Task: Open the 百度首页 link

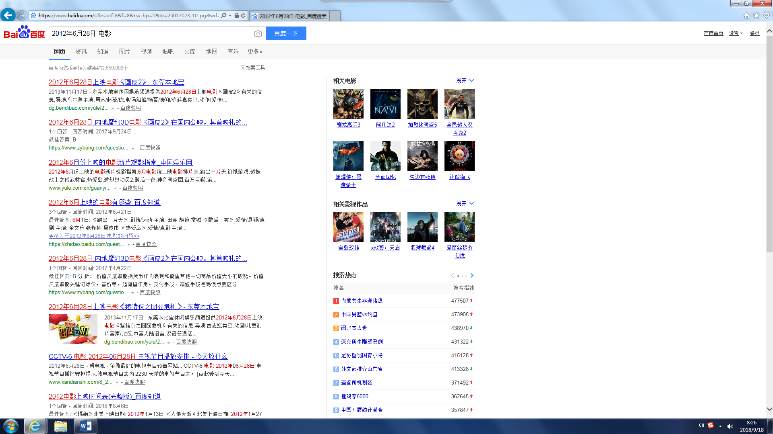Action: [713, 33]
